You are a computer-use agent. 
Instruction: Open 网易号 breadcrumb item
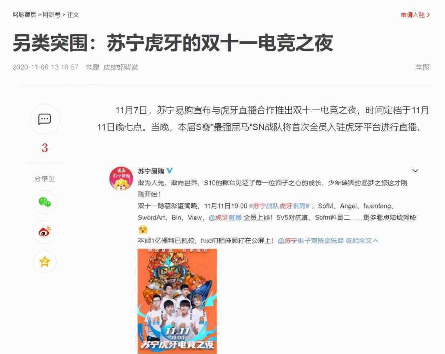pyautogui.click(x=52, y=14)
